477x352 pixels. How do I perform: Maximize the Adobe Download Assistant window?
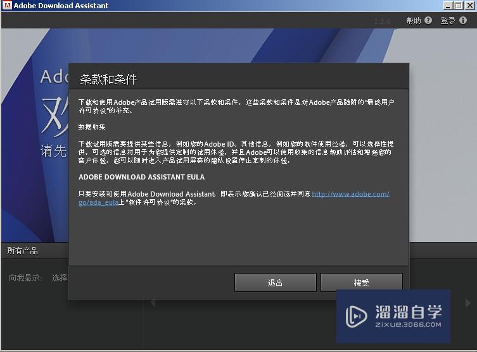[459, 6]
